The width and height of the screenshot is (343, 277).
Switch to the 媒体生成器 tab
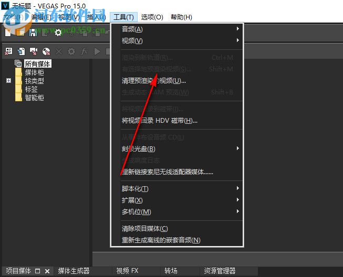coord(74,271)
